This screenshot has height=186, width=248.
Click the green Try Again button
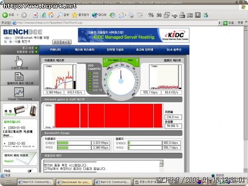tap(112, 61)
